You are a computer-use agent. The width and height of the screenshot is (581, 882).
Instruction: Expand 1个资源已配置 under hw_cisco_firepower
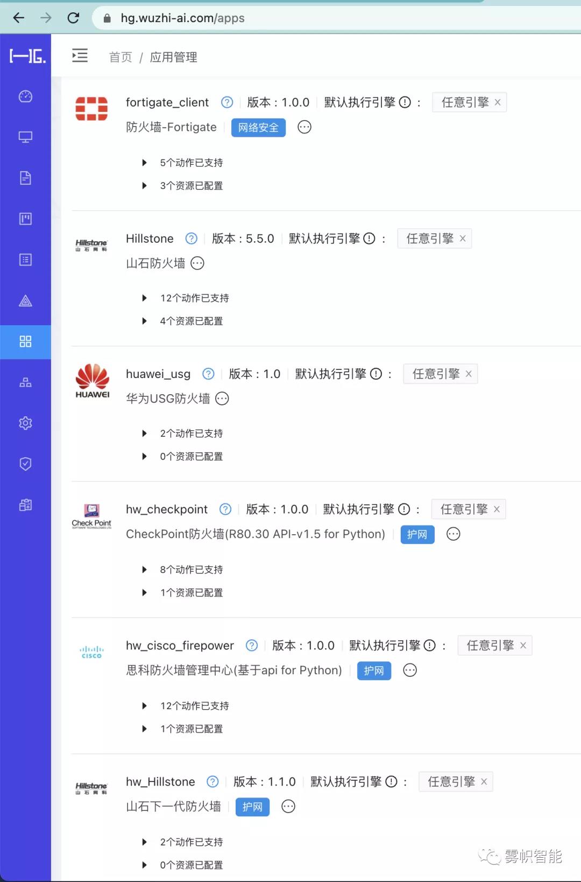pos(144,729)
